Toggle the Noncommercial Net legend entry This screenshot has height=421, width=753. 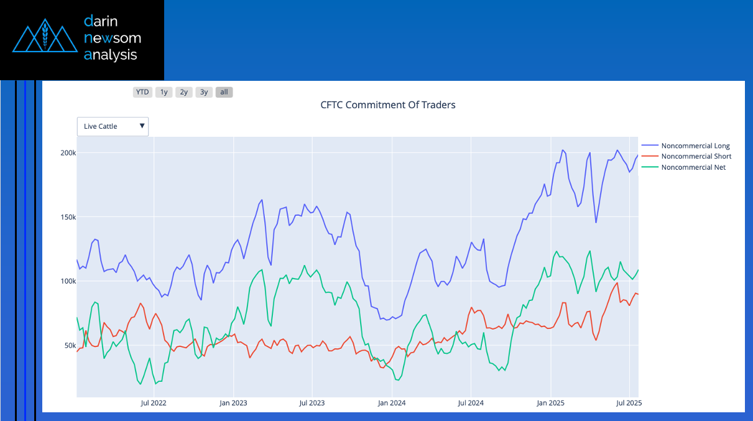(x=693, y=167)
